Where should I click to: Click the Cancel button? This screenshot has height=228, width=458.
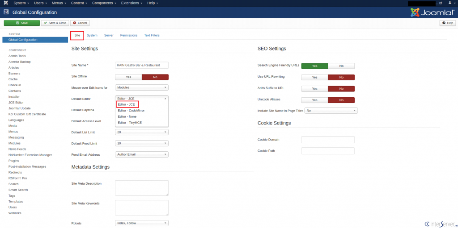tap(80, 23)
